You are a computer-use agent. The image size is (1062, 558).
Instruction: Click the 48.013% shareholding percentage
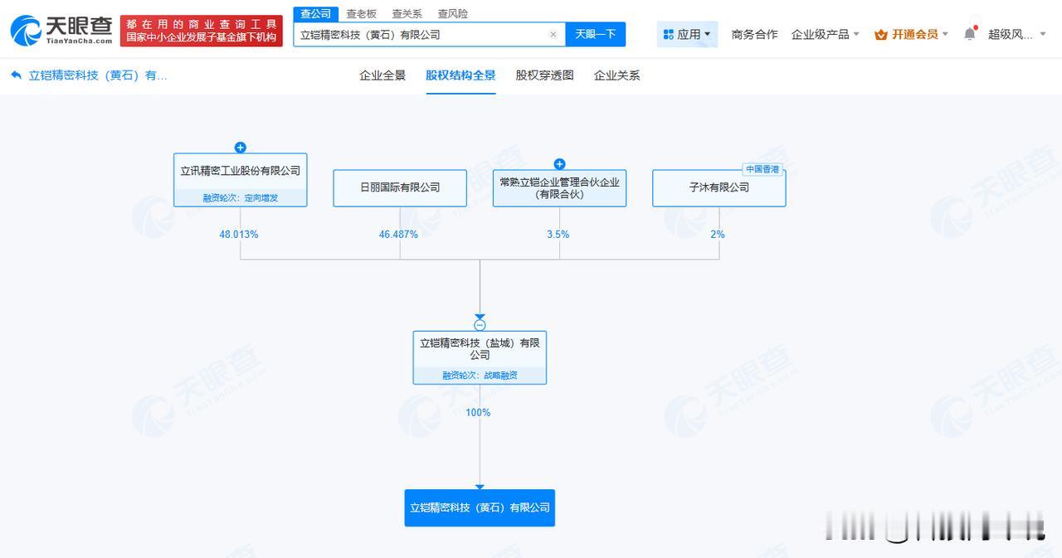tap(239, 235)
